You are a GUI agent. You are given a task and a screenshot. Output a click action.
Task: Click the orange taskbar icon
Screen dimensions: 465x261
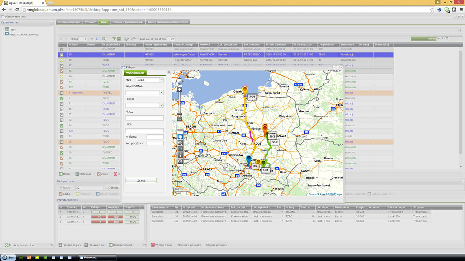[x=29, y=257]
